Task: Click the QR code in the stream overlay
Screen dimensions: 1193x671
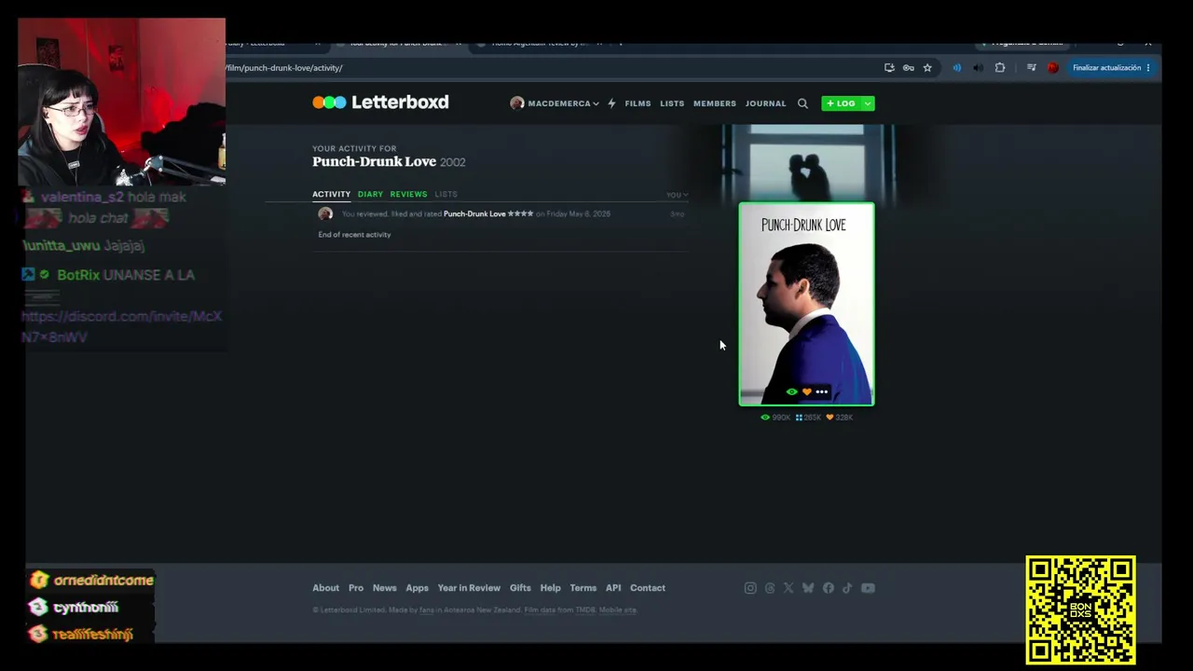Action: [1081, 610]
